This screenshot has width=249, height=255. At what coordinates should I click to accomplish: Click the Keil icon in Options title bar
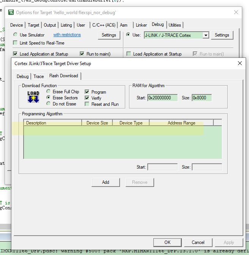point(11,12)
